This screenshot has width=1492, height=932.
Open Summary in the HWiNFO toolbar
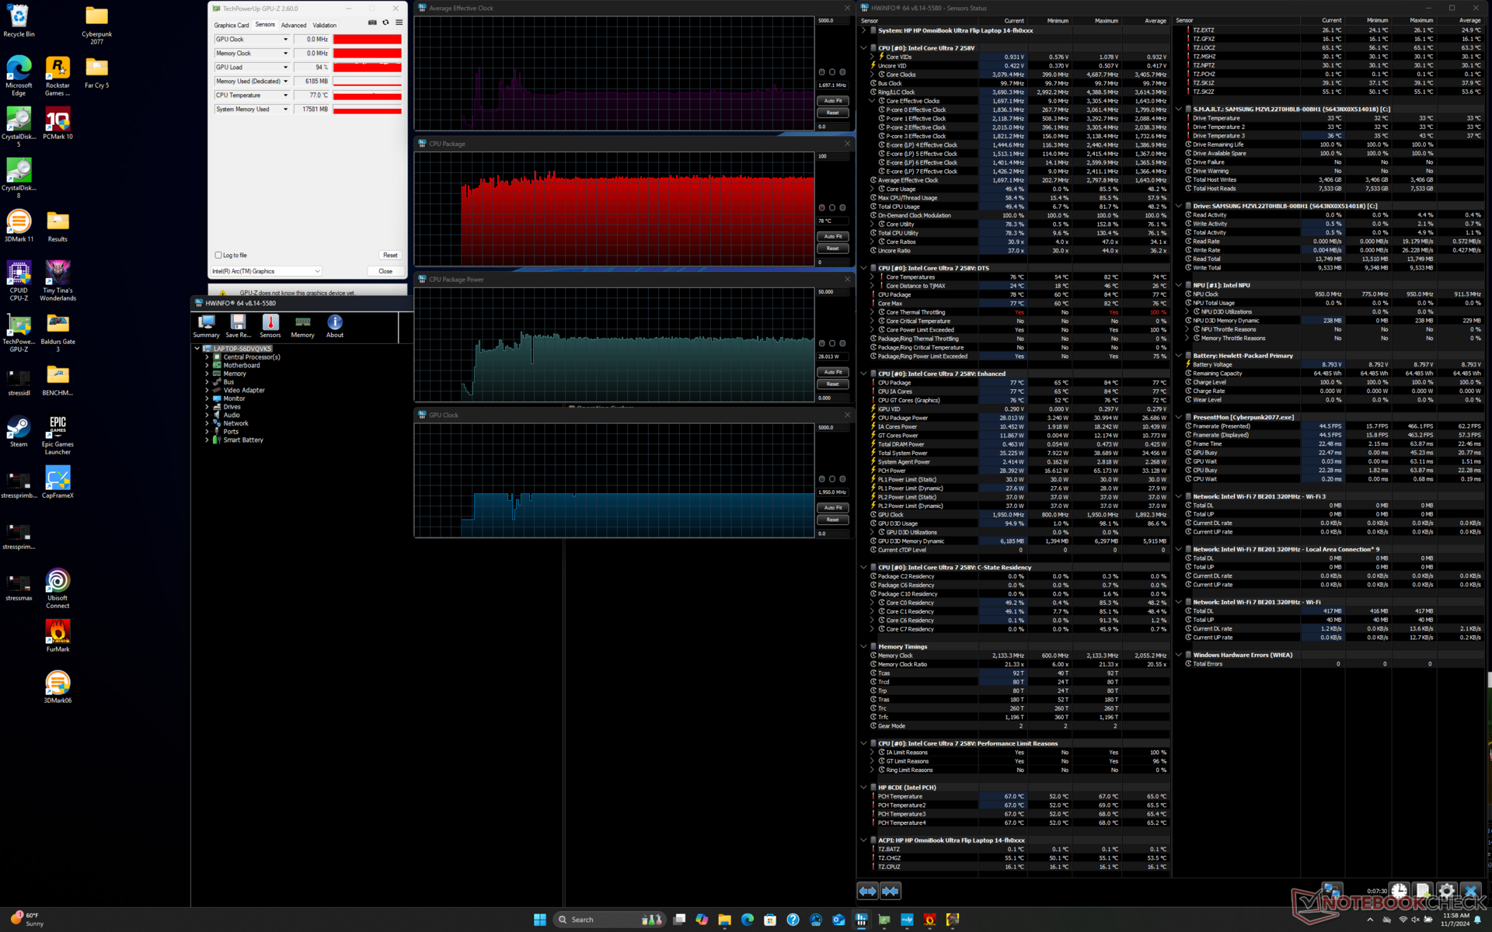[x=206, y=326]
